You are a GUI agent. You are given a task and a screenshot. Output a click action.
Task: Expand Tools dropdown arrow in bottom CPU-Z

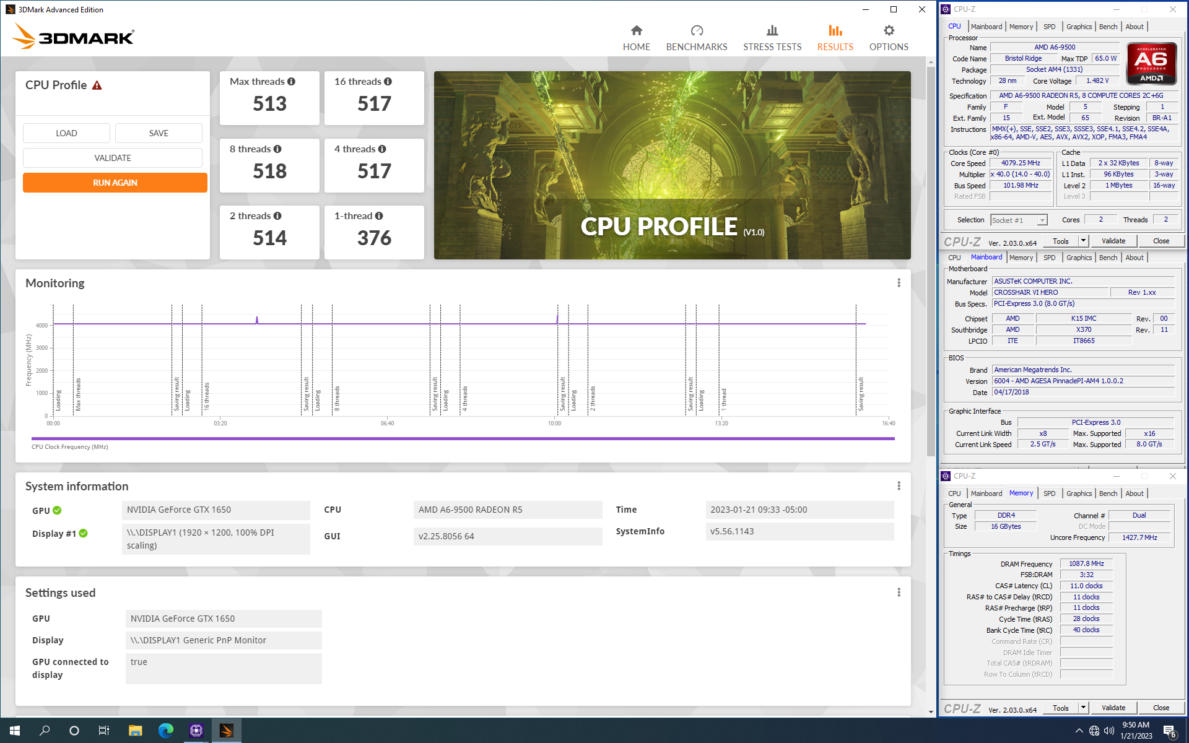[1084, 708]
